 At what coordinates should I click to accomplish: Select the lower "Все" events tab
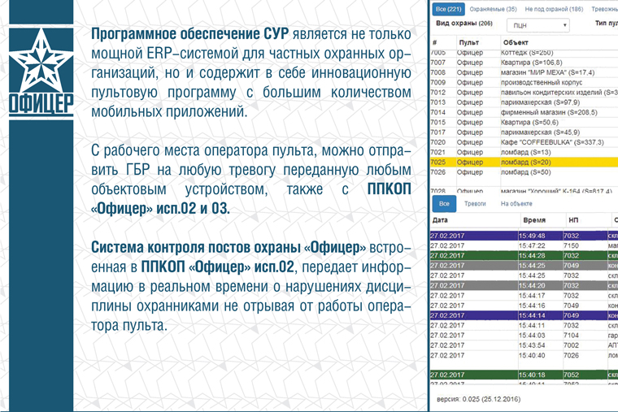[x=444, y=204]
